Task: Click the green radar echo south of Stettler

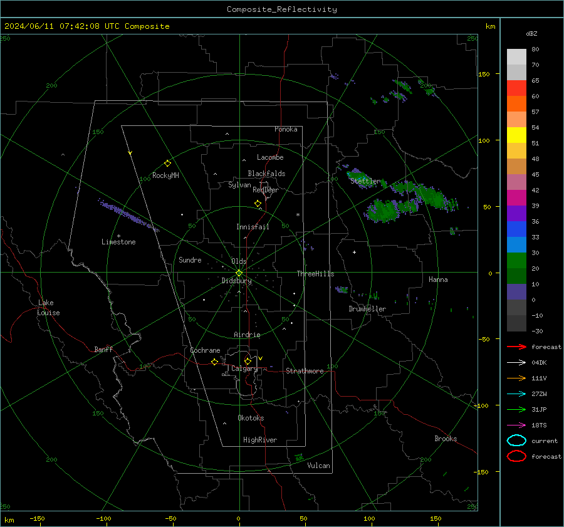Action: point(383,211)
